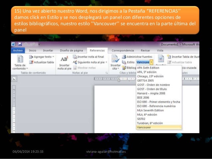The width and height of the screenshot is (212, 159).
Task: Click Insertar nota al final label
Action: pyautogui.click(x=91, y=57)
